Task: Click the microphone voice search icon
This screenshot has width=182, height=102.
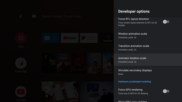Action: tap(20, 16)
